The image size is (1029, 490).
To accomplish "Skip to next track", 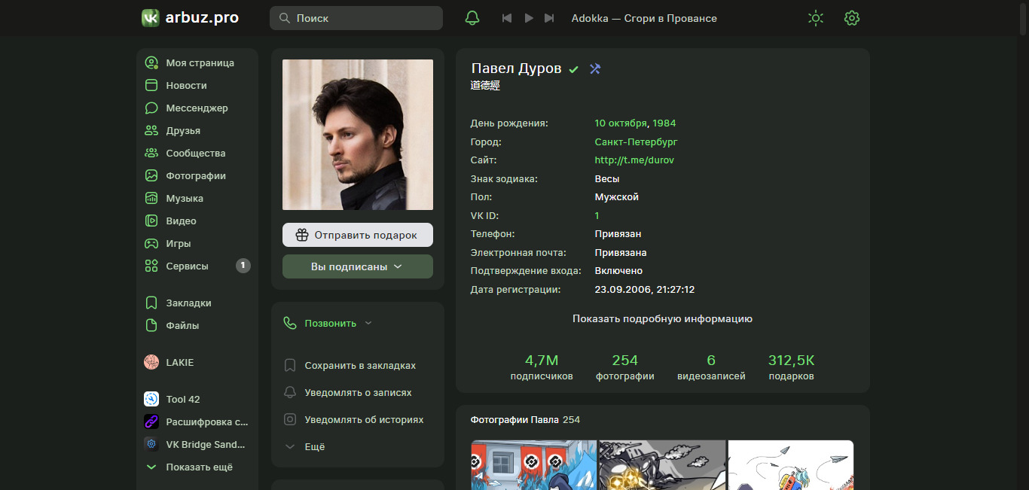I will (x=550, y=18).
